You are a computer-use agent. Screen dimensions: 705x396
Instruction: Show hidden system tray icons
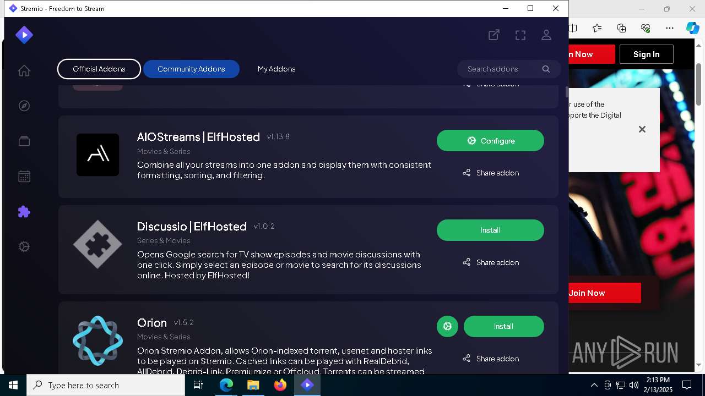594,385
